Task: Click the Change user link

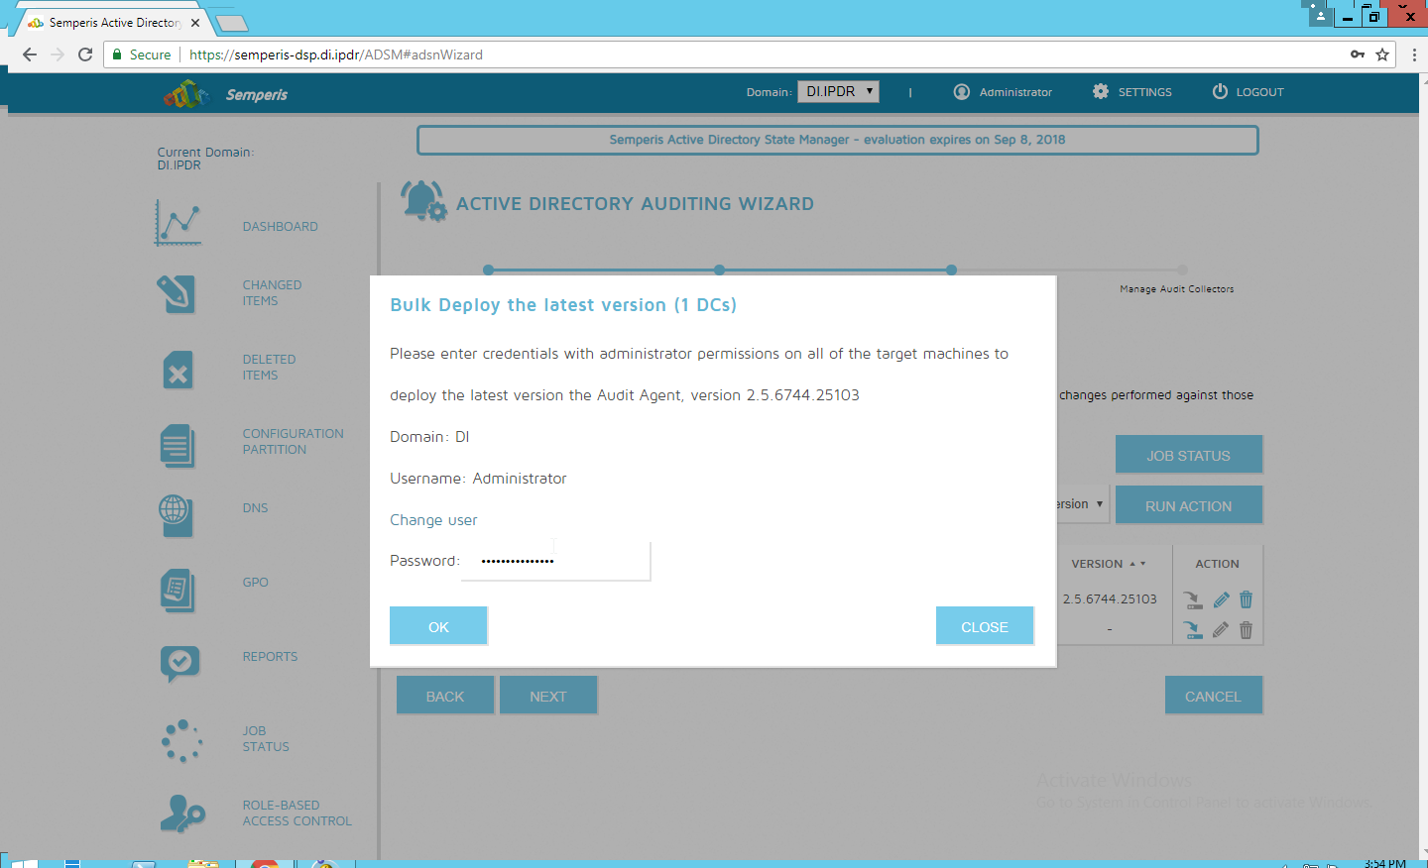Action: click(x=433, y=520)
